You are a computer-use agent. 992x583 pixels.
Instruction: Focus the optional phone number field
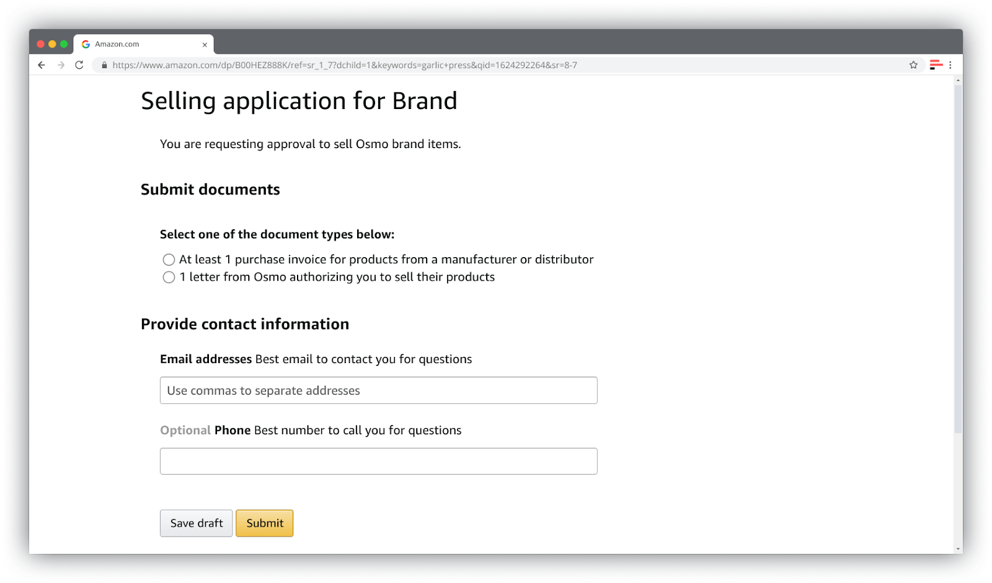coord(378,461)
